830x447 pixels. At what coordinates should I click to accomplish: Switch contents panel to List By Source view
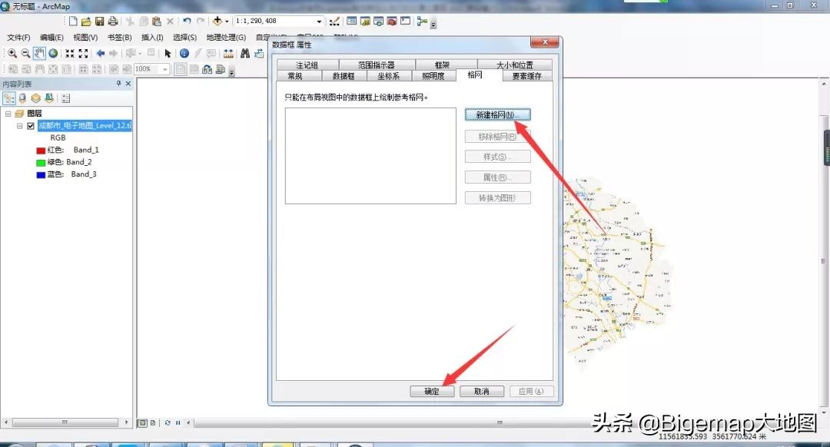[x=22, y=98]
